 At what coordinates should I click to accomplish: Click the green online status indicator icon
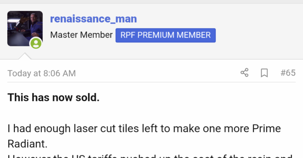coord(36,43)
